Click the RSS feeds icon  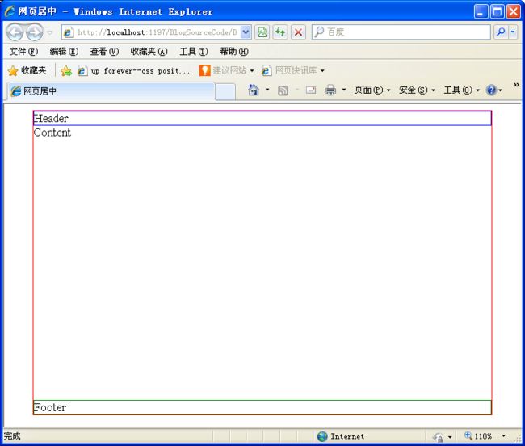[x=283, y=90]
